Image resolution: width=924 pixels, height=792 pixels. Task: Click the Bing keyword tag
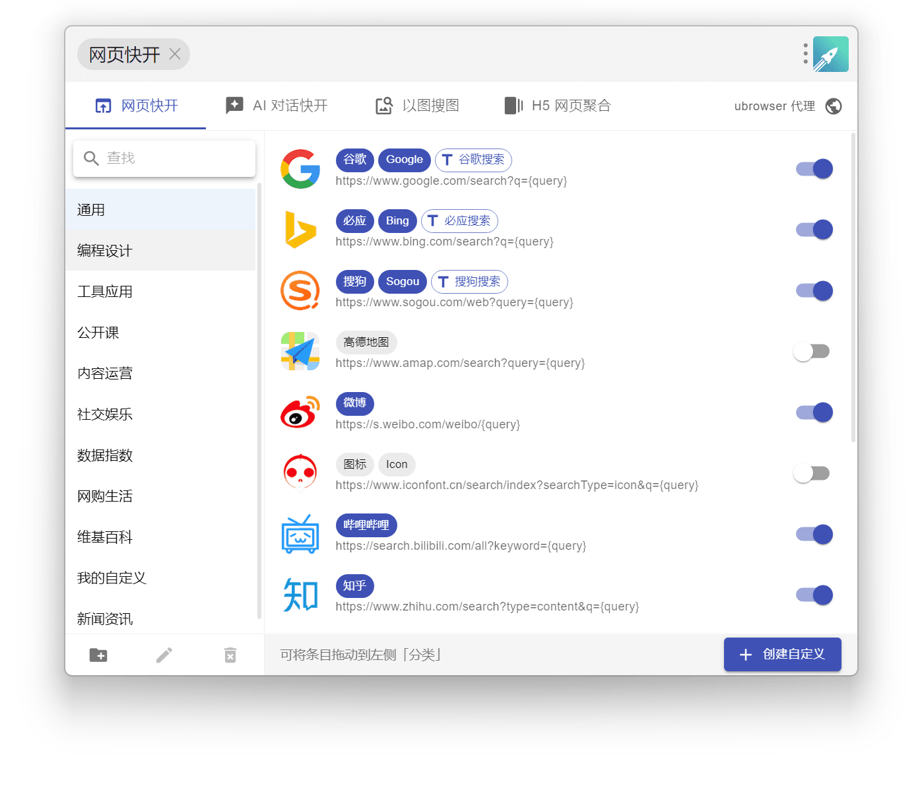click(397, 220)
